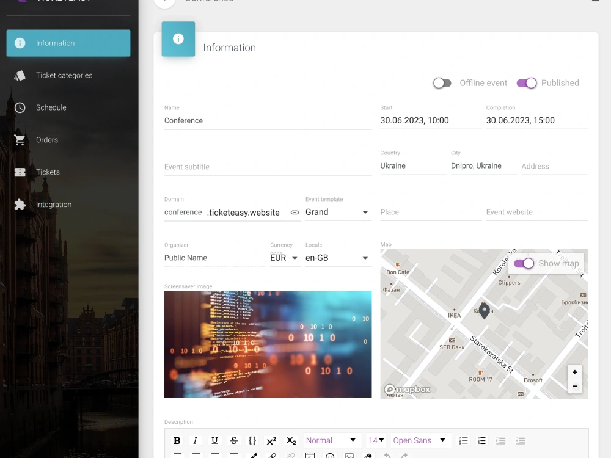Screen dimensions: 611x458
Task: Click the ROOM 17 map label
Action: pos(480,379)
